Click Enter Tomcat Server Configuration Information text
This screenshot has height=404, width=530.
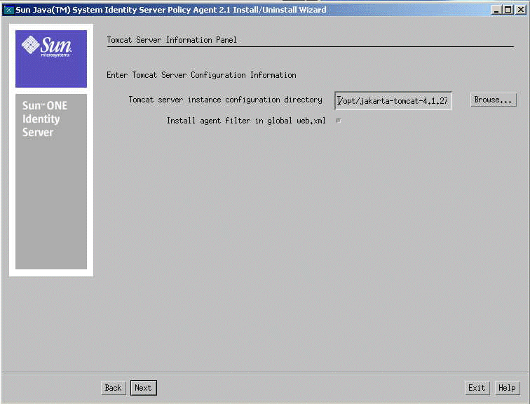coord(201,75)
